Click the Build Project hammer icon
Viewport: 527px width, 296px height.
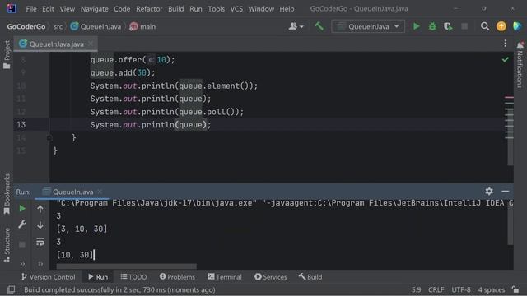pyautogui.click(x=319, y=26)
